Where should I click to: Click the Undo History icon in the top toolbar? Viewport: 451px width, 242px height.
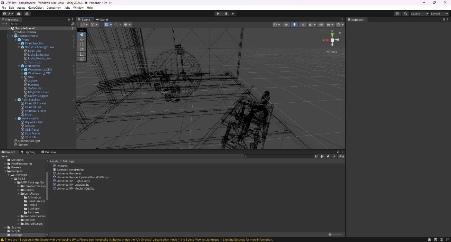click(397, 14)
